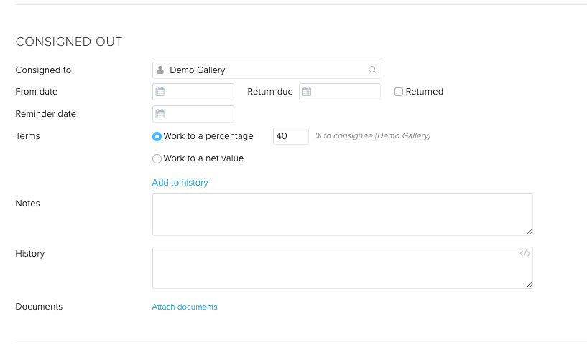This screenshot has width=587, height=354.
Task: Click the Documents label
Action: 39,307
